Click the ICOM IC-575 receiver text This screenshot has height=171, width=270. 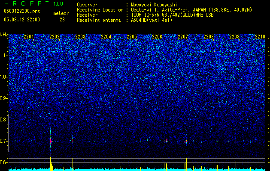[172, 15]
